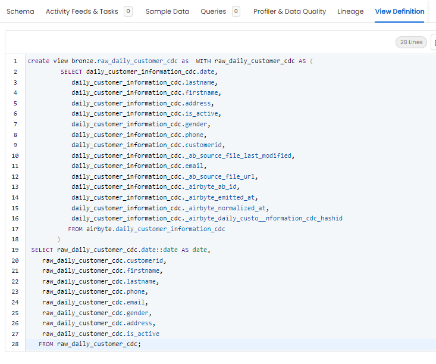Image resolution: width=436 pixels, height=364 pixels.
Task: Click the 'raw_daily_customer_cdc.email' line
Action: click(x=95, y=302)
